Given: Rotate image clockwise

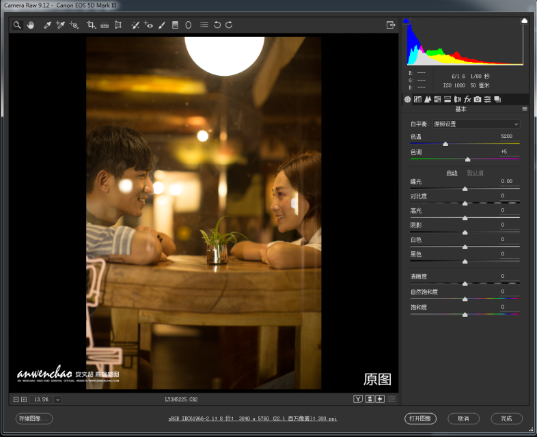Looking at the screenshot, I should pos(229,25).
